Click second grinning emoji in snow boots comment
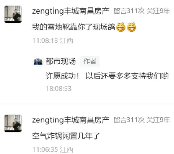Viewport: 174px width, 154px height. [131, 27]
